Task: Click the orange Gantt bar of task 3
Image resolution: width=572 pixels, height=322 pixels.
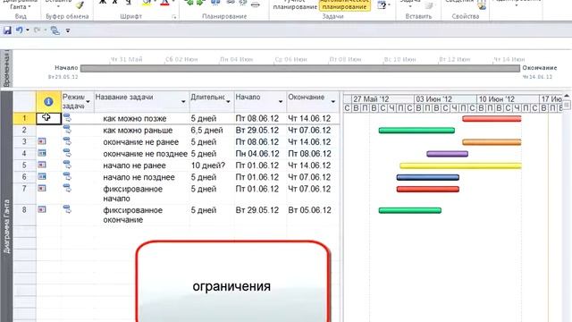Action: point(492,142)
